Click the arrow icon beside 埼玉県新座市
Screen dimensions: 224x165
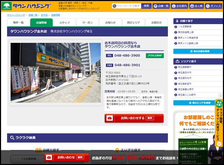[x=176, y=84]
